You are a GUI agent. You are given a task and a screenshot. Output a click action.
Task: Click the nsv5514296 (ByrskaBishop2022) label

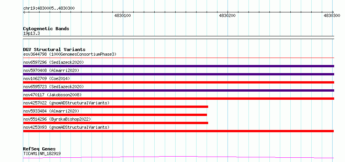click(x=57, y=119)
